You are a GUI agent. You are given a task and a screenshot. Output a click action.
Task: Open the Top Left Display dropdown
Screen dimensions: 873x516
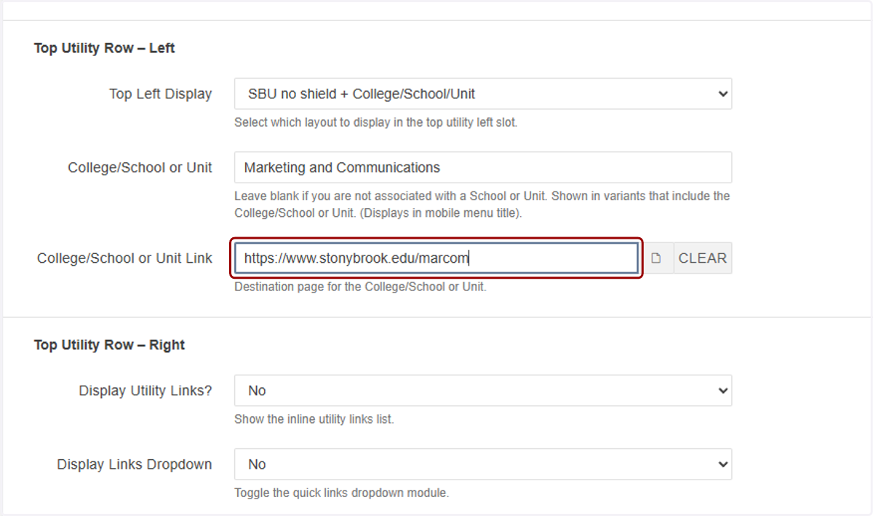tap(483, 94)
